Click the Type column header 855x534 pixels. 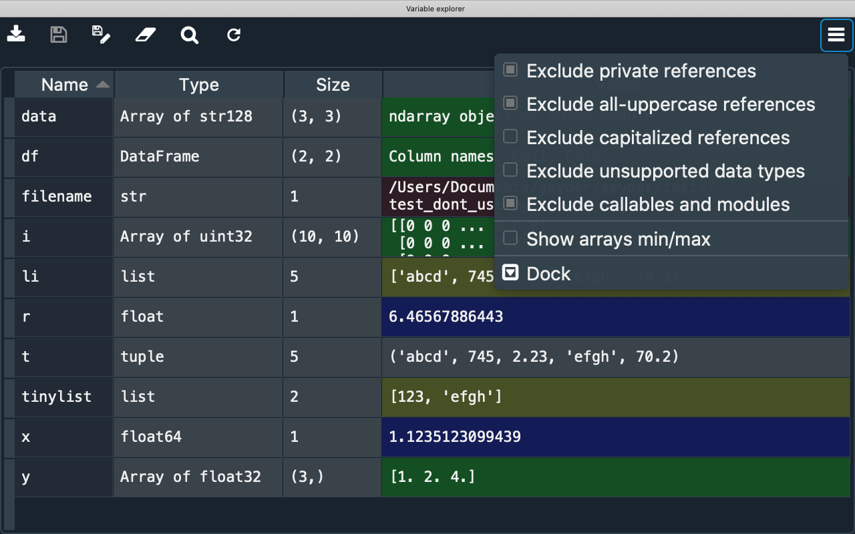(x=198, y=85)
